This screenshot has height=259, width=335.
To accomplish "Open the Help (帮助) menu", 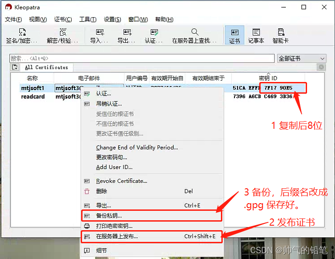I will click(164, 19).
